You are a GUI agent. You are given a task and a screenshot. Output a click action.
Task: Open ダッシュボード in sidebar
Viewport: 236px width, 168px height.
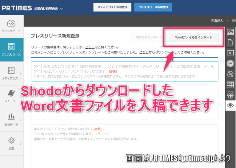[11, 26]
